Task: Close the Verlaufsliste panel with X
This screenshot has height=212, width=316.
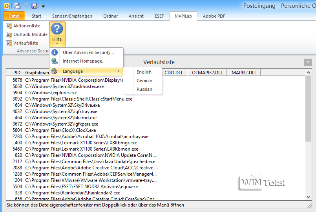Action: click(308, 63)
